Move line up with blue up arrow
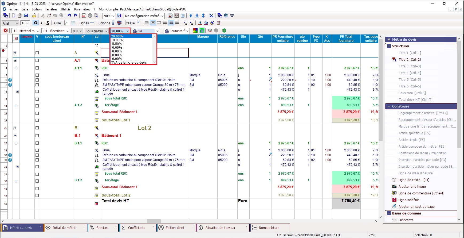Image resolution: width=464 pixels, height=238 pixels. (x=191, y=16)
